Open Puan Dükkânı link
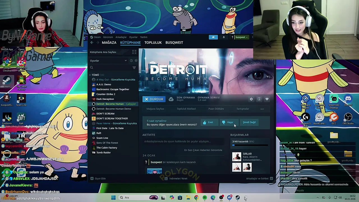Screen dimensions: 359x202 pyautogui.click(x=216, y=109)
